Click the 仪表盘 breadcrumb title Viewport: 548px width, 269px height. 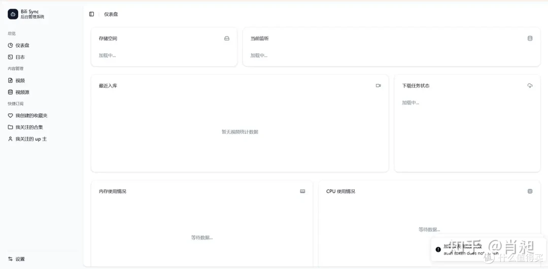click(111, 14)
